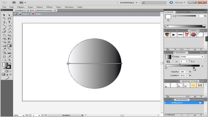The width and height of the screenshot is (208, 117).
Task: Switch to the Layers tab
Action: 169,100
